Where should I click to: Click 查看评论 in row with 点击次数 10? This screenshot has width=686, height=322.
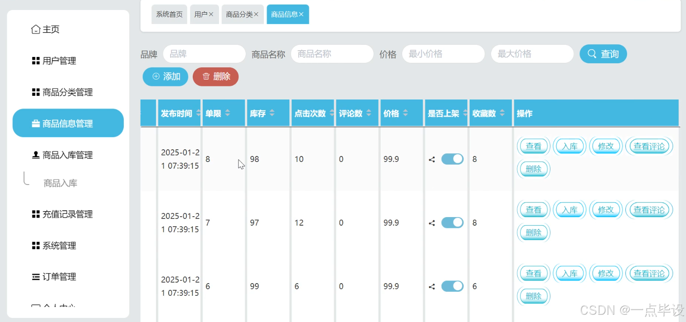[649, 146]
